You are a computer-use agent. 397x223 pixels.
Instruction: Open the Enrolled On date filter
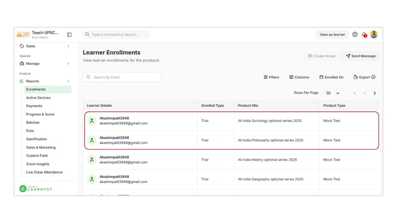click(x=332, y=77)
